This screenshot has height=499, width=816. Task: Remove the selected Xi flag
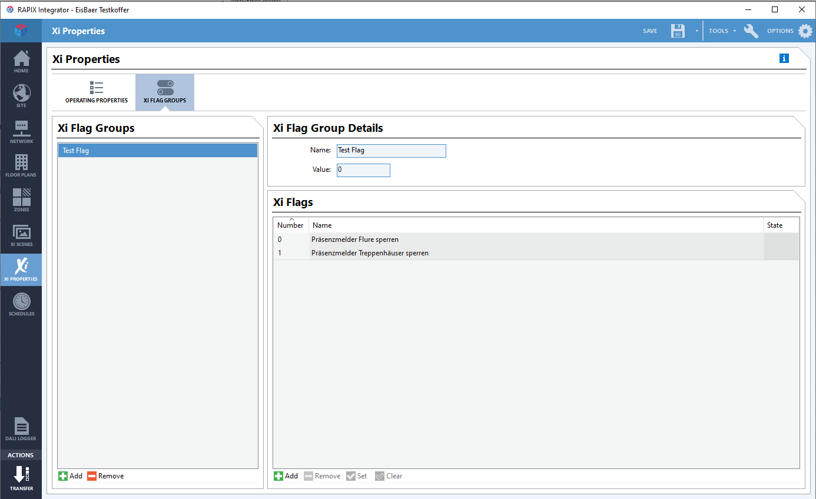322,476
